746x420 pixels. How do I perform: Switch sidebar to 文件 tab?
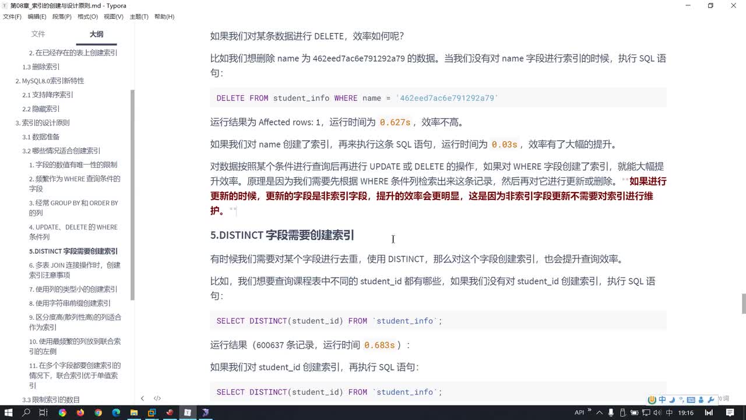38,34
